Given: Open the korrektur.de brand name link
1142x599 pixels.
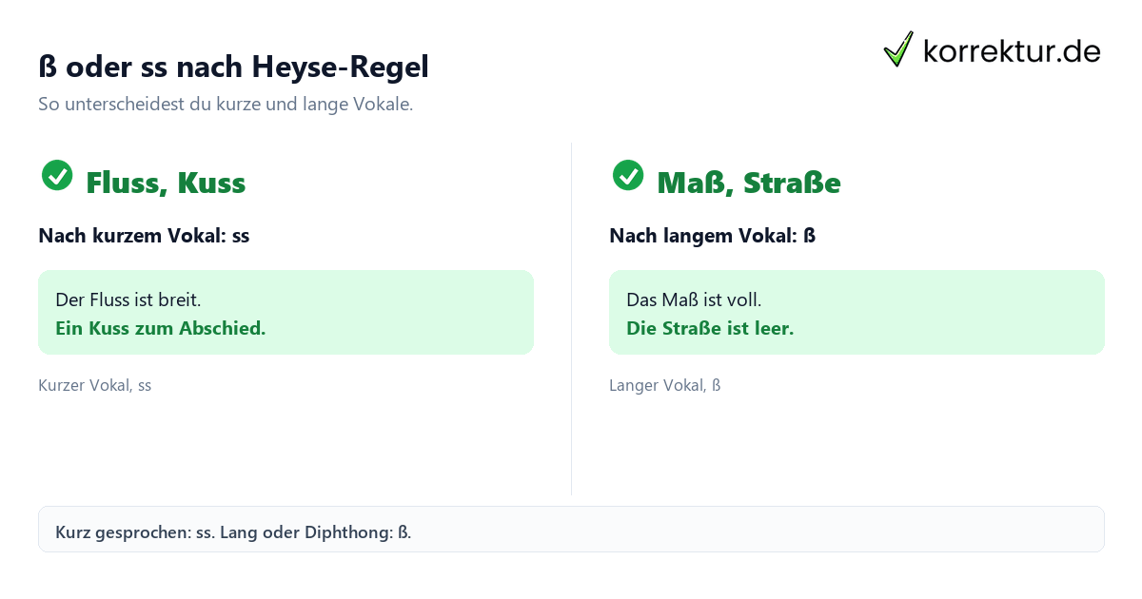Looking at the screenshot, I should point(1012,51).
